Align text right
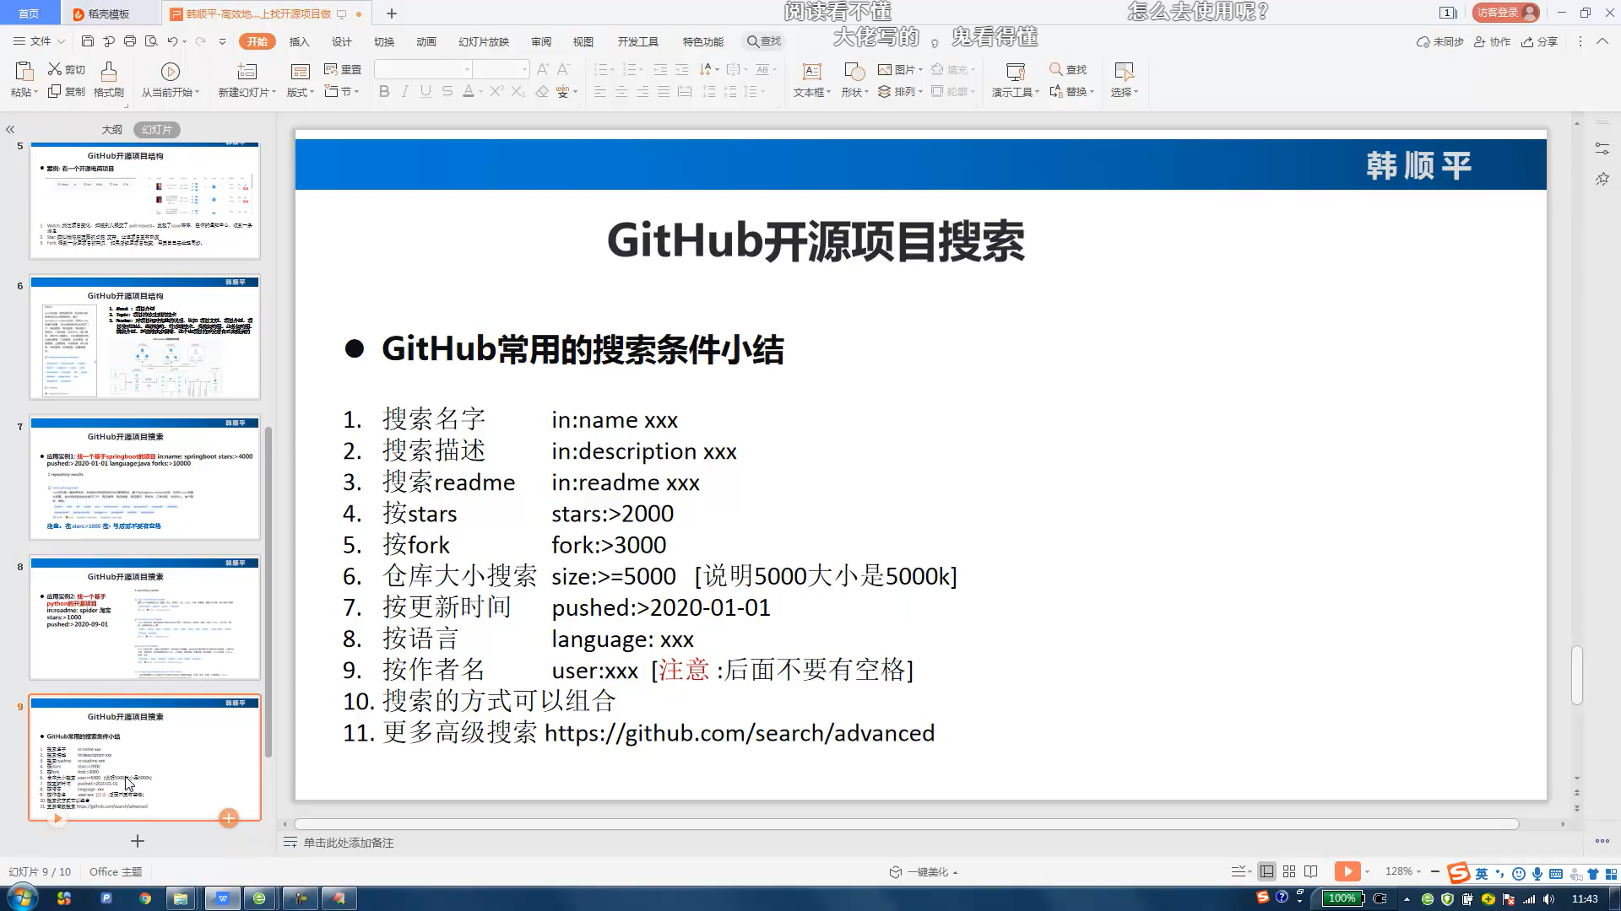The width and height of the screenshot is (1621, 911). tap(642, 91)
